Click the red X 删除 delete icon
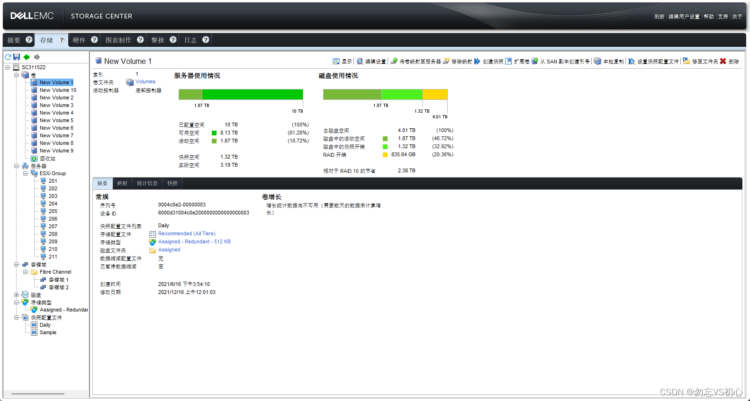 click(723, 61)
